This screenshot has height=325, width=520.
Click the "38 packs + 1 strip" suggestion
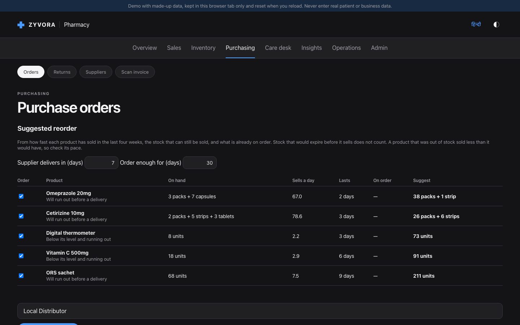pyautogui.click(x=434, y=196)
